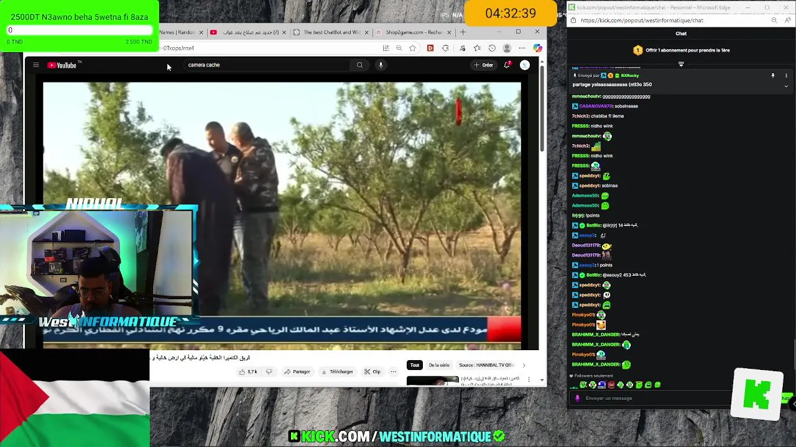This screenshot has width=796, height=447.
Task: Add YouTube page to favorites star
Action: click(412, 48)
